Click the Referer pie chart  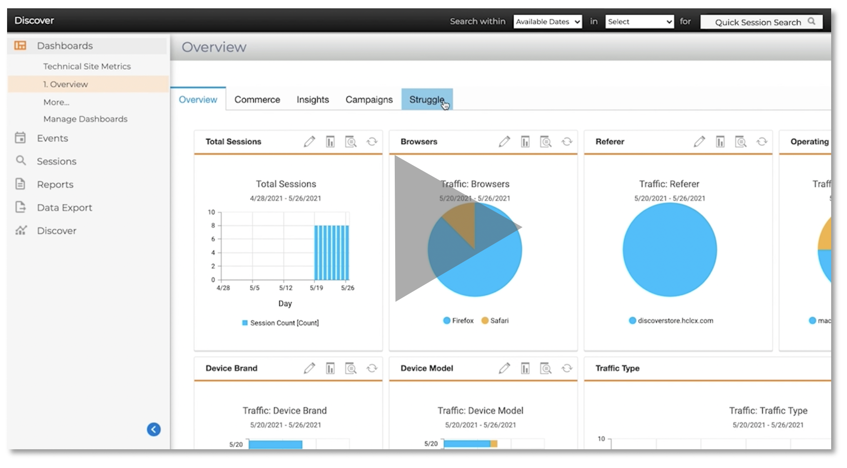coord(670,250)
